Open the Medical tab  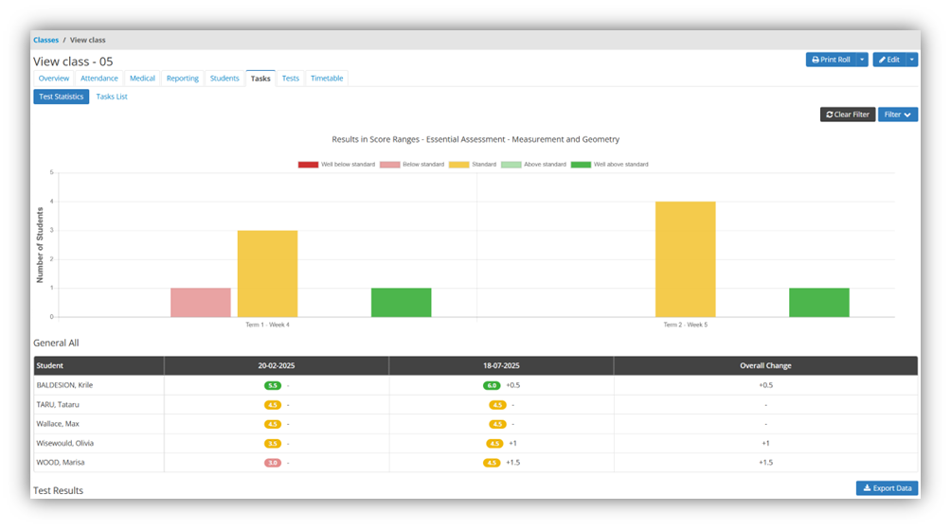pyautogui.click(x=142, y=79)
